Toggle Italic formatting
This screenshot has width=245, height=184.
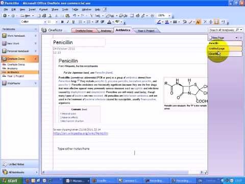[x=68, y=22]
